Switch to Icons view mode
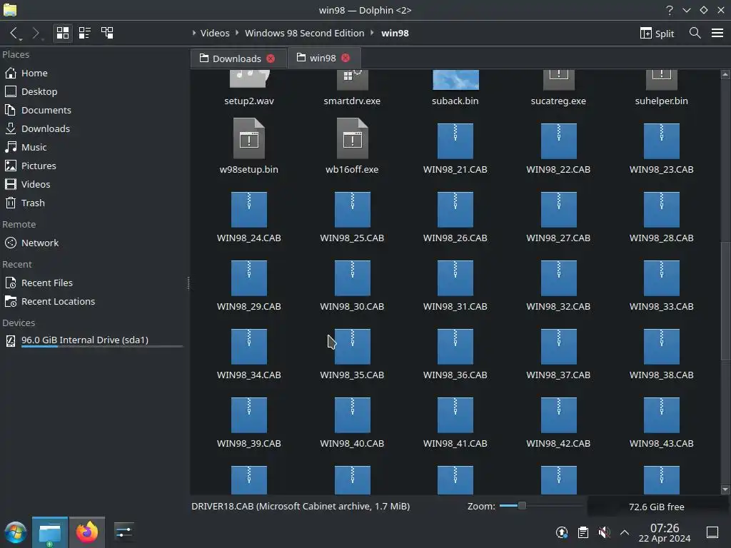The image size is (731, 548). 63,33
